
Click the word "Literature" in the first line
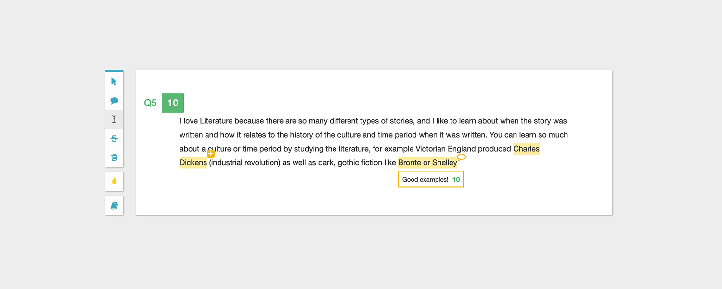point(216,121)
